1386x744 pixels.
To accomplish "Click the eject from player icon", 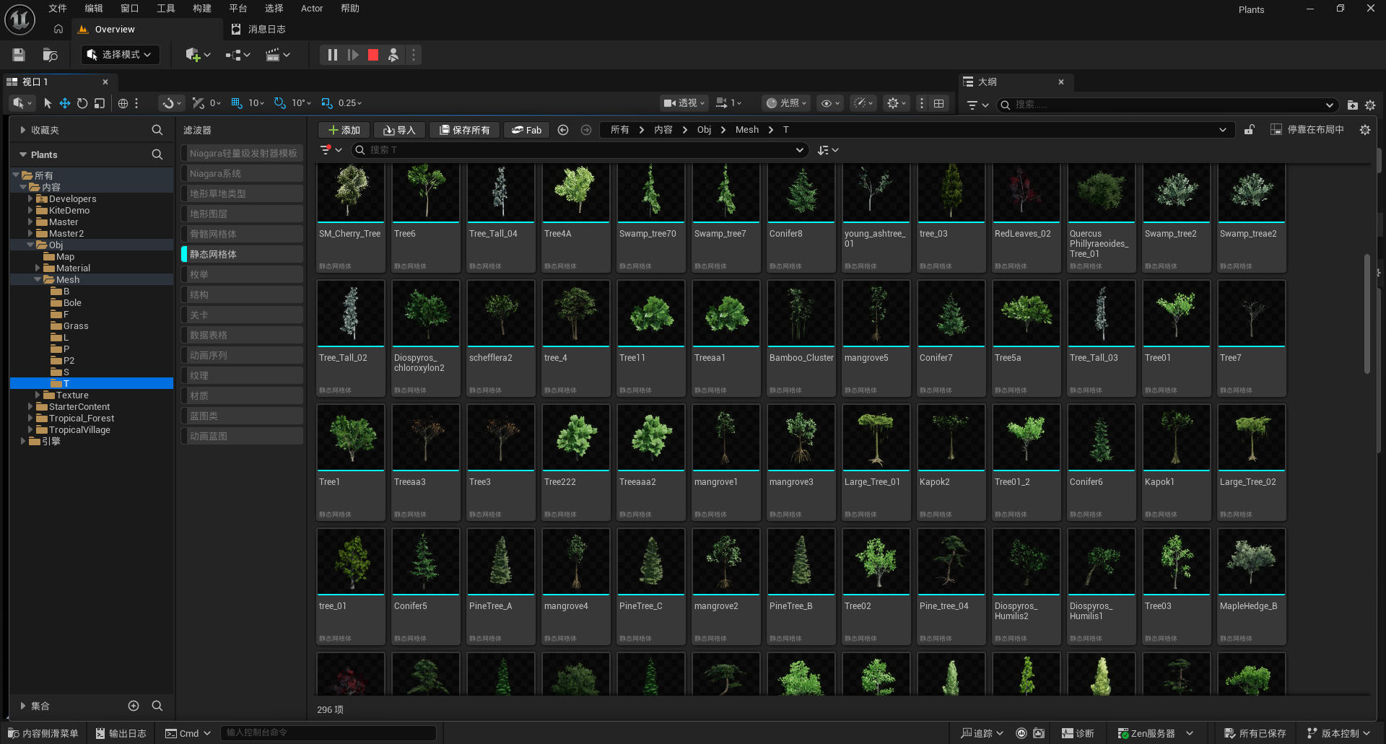I will click(x=393, y=55).
